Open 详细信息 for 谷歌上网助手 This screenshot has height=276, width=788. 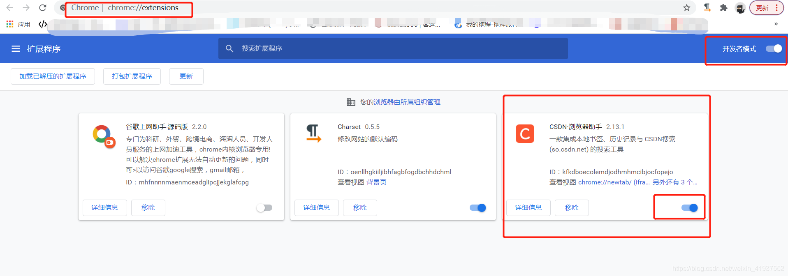coord(105,208)
